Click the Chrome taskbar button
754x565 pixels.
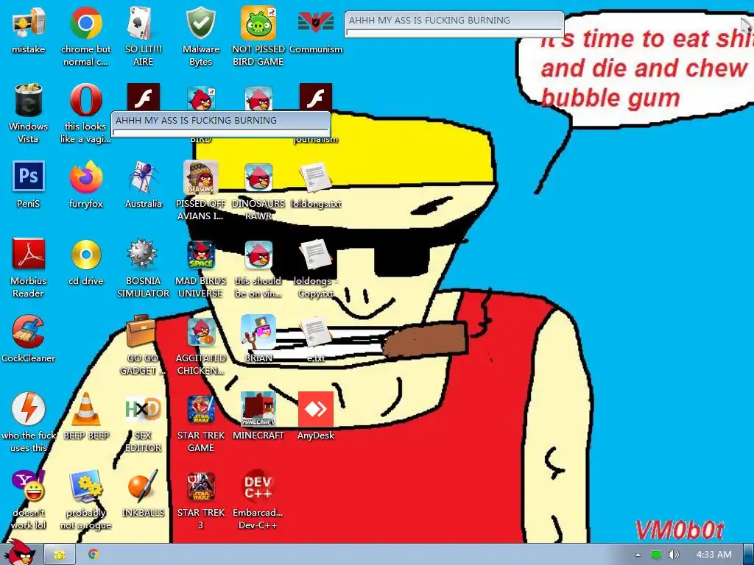[x=94, y=555]
